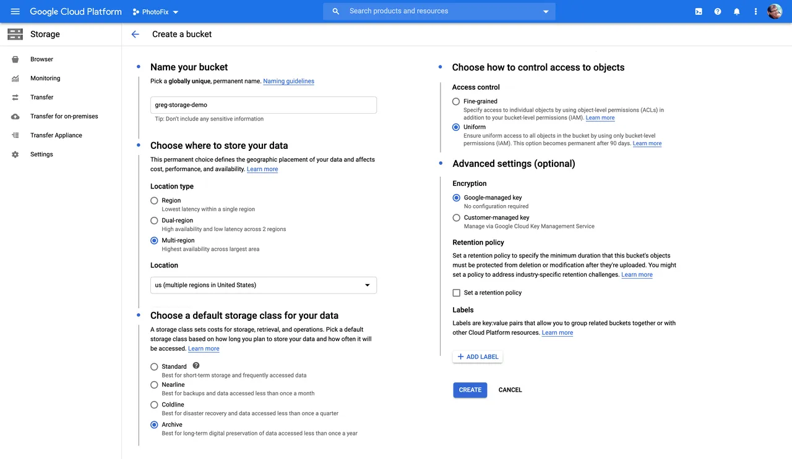This screenshot has width=792, height=459.
Task: Click the CREATE button
Action: [470, 390]
